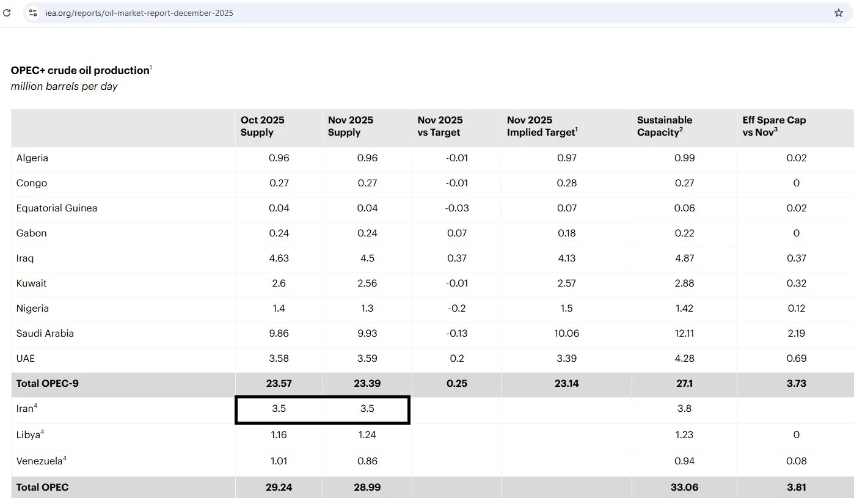
Task: Click the Total OPEC row label
Action: point(43,488)
